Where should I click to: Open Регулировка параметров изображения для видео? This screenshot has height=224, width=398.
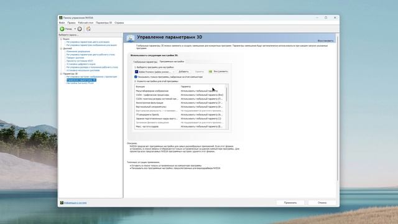point(91,45)
